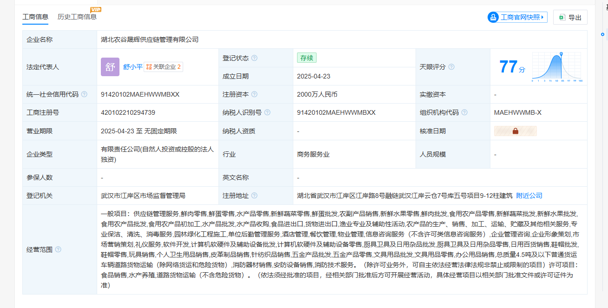Click help icon beside 注册资本
This screenshot has width=608, height=308.
click(x=254, y=94)
